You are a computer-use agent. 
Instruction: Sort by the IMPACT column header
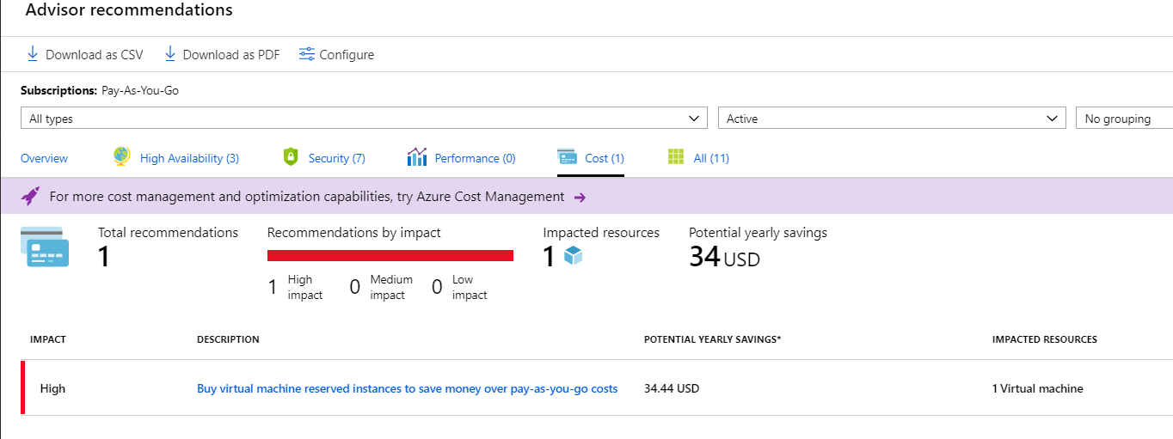(x=48, y=339)
